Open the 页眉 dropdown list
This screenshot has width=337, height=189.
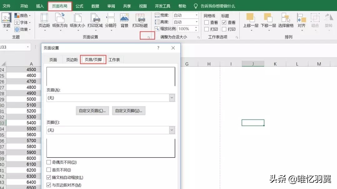tap(172, 98)
